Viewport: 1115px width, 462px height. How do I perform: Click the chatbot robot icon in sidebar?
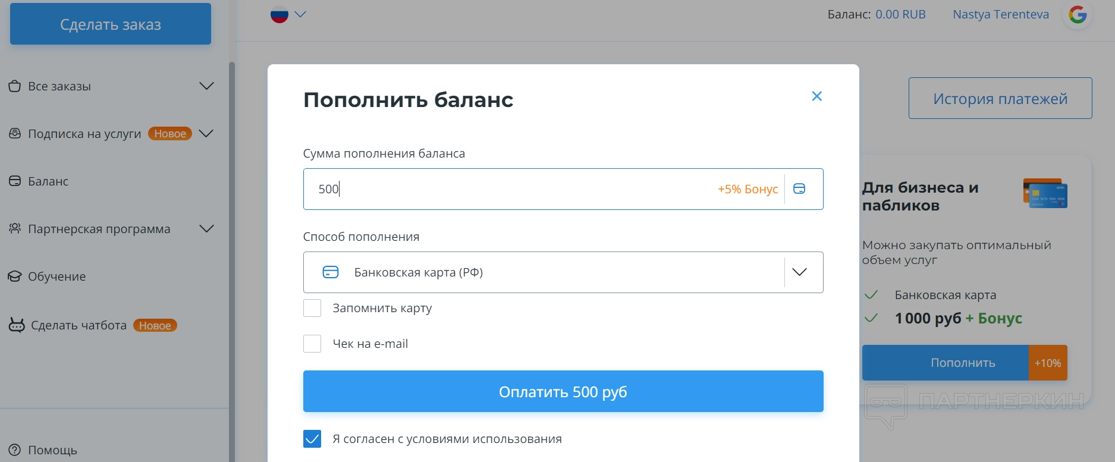pyautogui.click(x=17, y=325)
